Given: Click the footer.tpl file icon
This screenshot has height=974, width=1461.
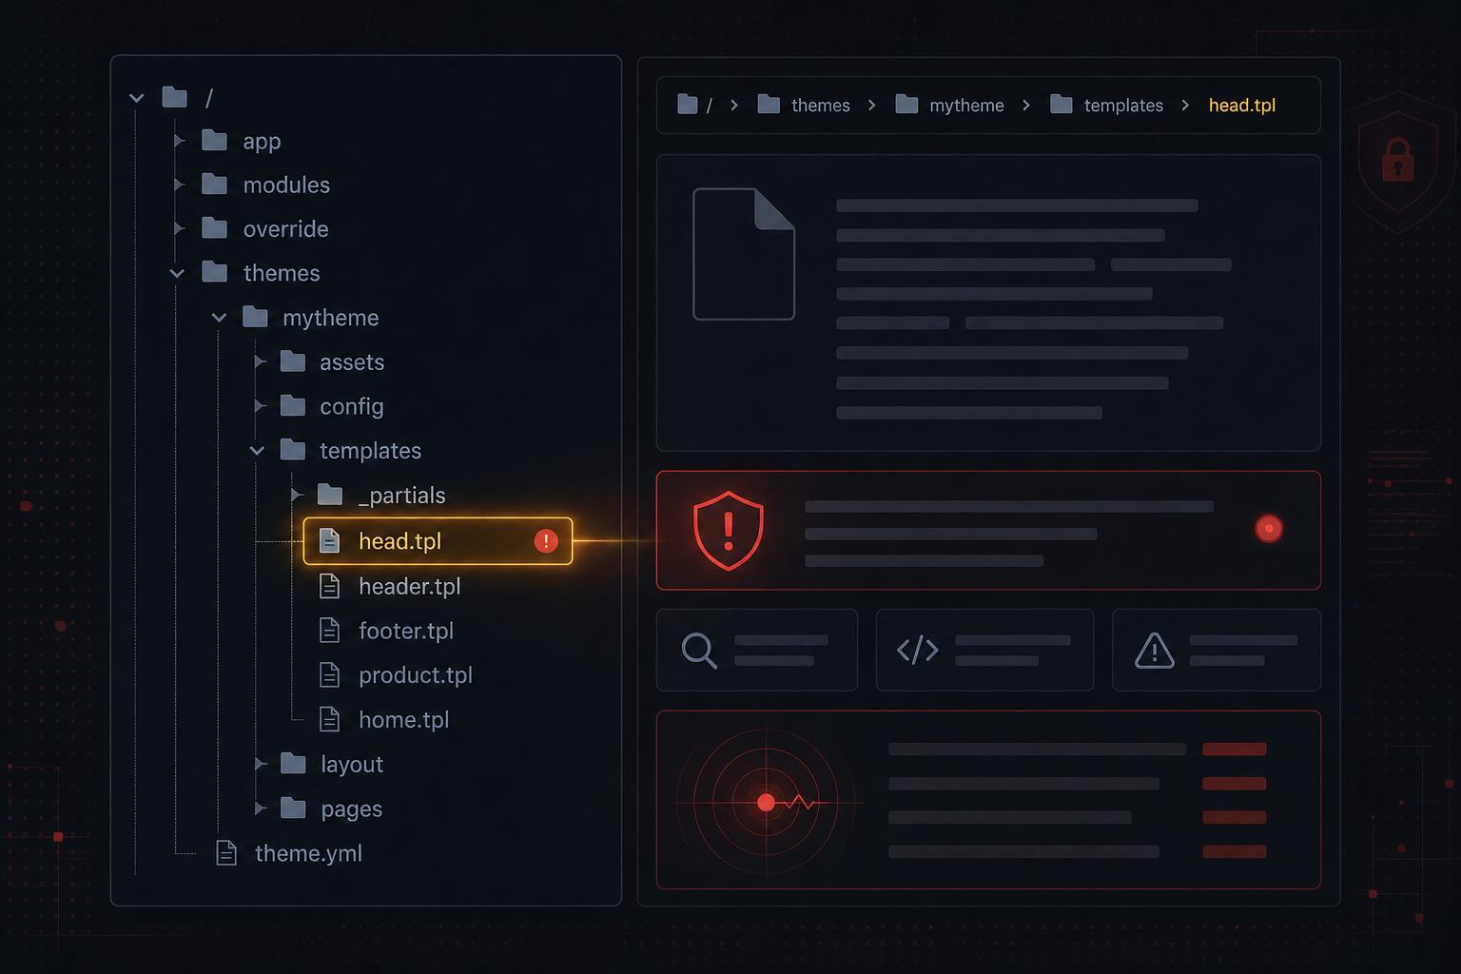Looking at the screenshot, I should point(329,631).
